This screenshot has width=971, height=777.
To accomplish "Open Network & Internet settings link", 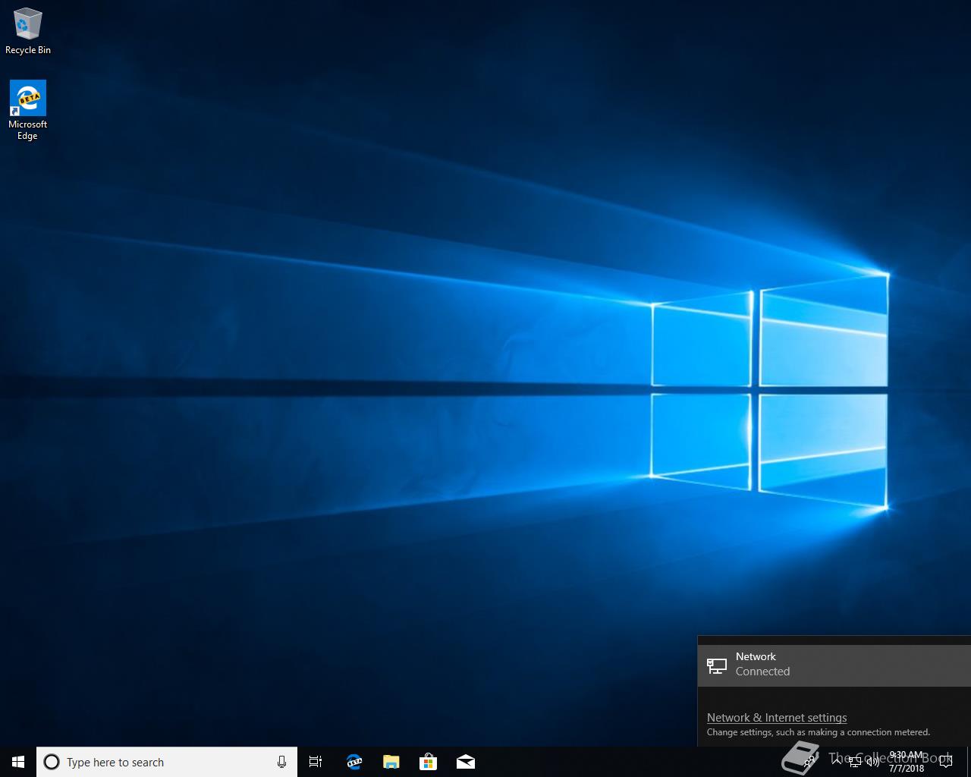I will (x=777, y=718).
